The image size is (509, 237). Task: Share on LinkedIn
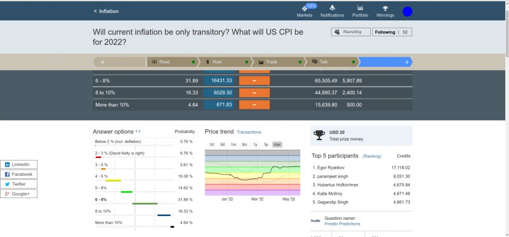(x=19, y=164)
